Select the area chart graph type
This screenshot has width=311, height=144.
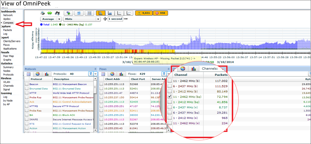(x=110, y=13)
